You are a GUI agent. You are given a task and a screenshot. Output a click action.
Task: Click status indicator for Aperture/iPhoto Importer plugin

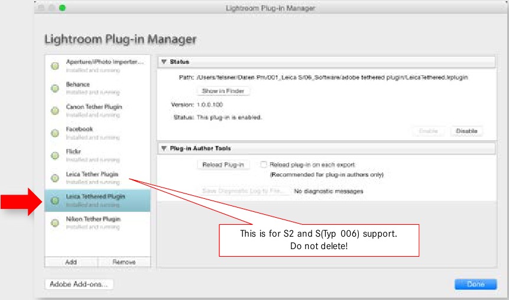click(55, 66)
